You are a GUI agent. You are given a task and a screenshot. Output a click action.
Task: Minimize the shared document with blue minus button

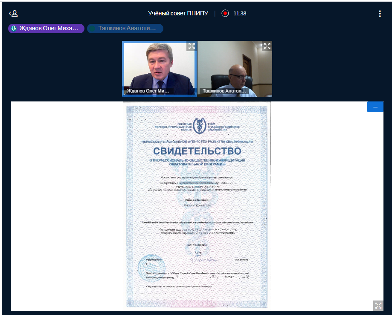[375, 107]
